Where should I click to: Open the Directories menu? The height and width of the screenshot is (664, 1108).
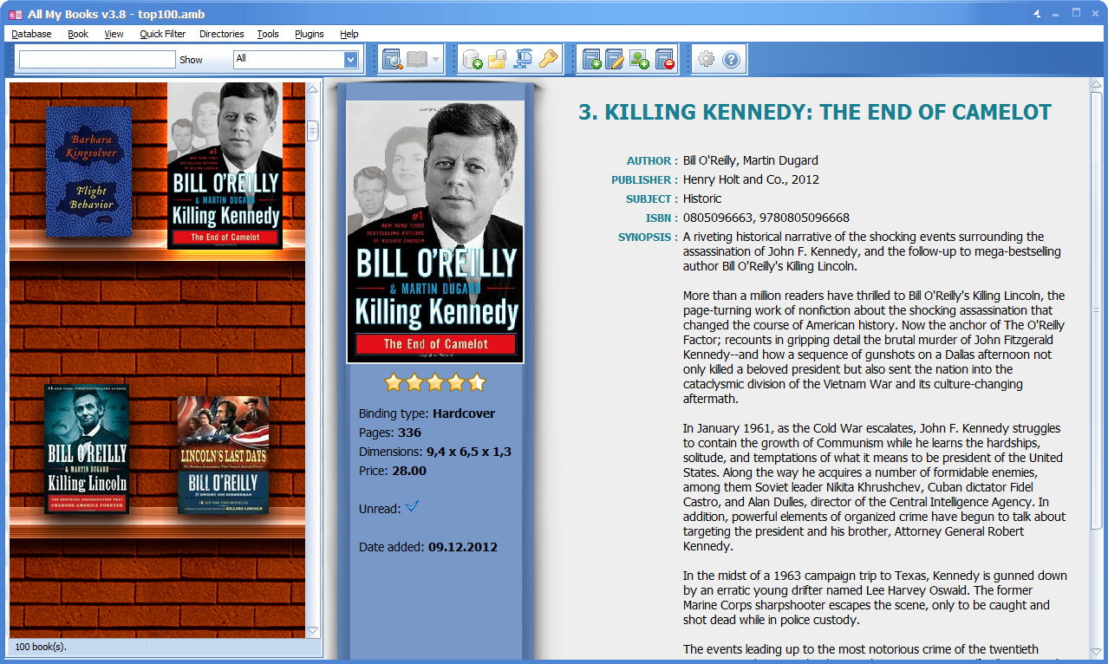(x=222, y=34)
